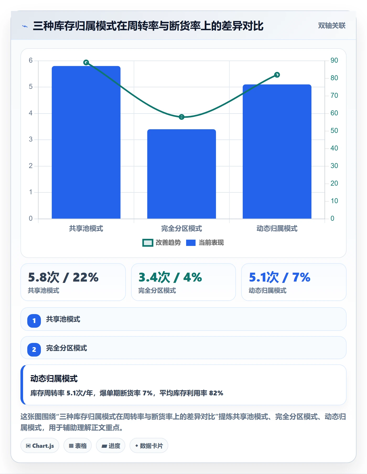Click the 双轴关联 badge
Image resolution: width=367 pixels, height=474 pixels.
click(x=332, y=26)
